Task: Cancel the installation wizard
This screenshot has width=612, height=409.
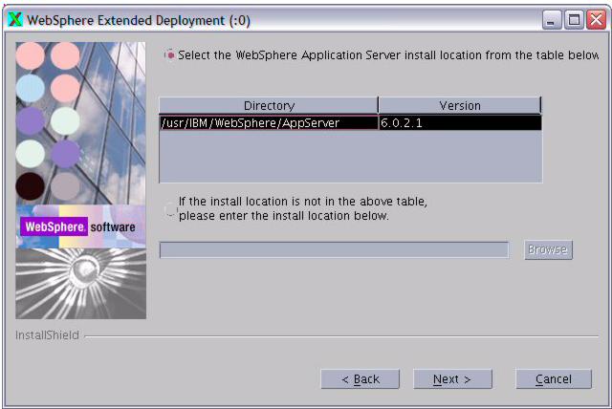Action: coord(554,379)
